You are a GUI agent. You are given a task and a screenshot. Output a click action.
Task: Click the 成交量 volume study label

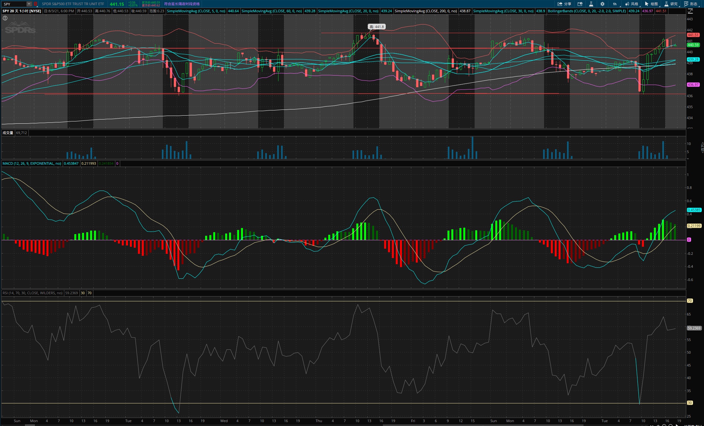point(8,133)
